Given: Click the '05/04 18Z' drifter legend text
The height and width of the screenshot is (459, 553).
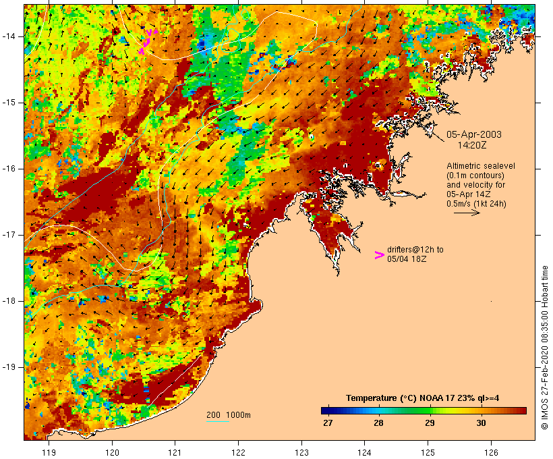Looking at the screenshot, I should click(407, 259).
